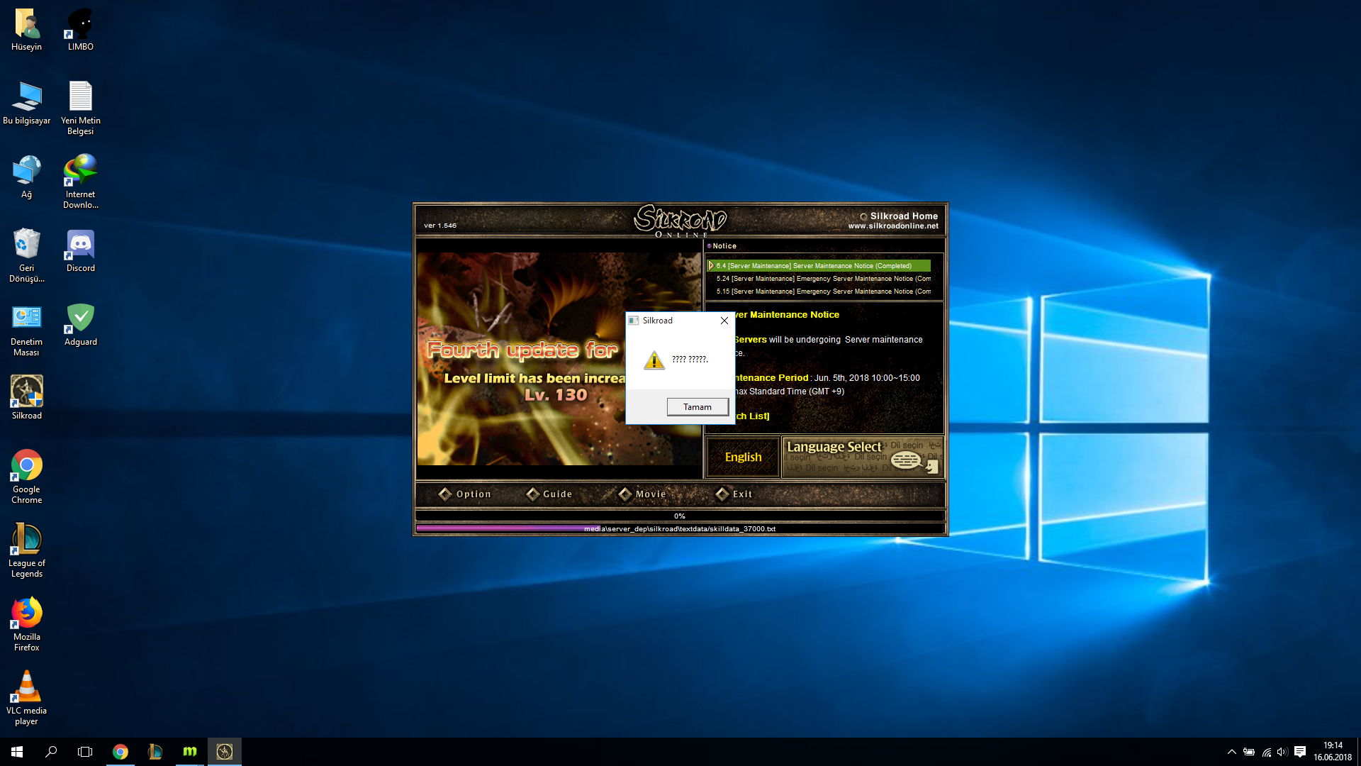Viewport: 1361px width, 766px height.
Task: Launch League of Legends desktop shortcut
Action: click(x=26, y=551)
